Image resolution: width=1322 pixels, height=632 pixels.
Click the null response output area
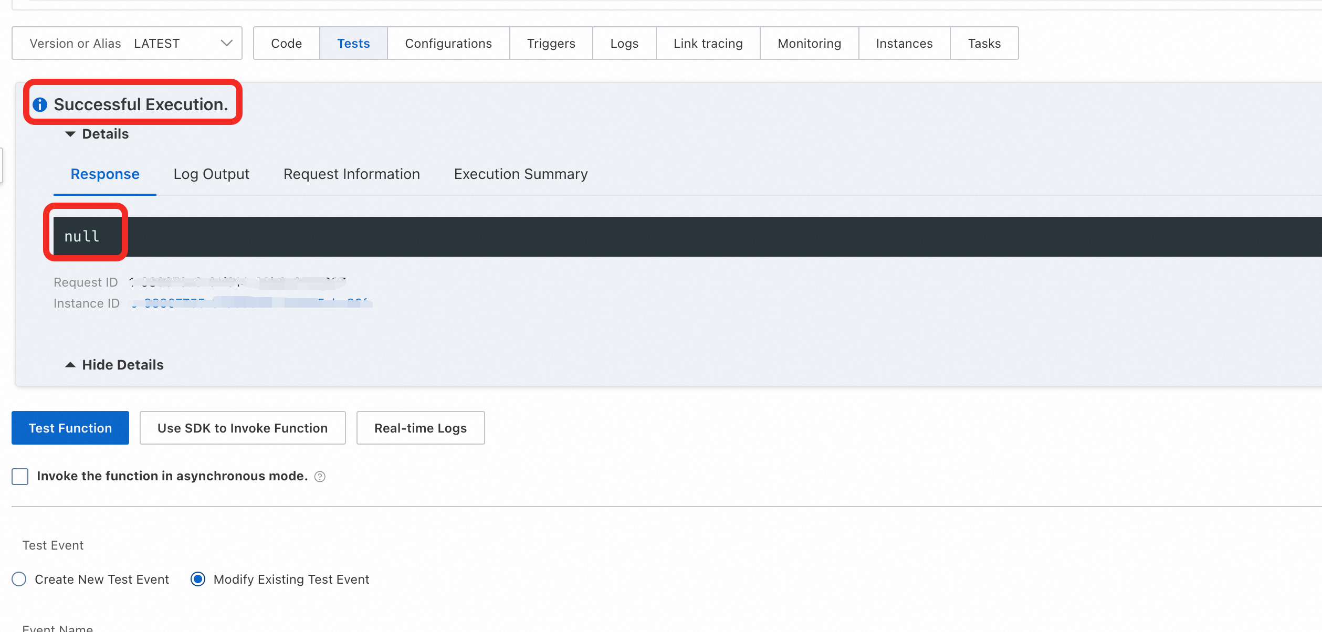click(82, 237)
